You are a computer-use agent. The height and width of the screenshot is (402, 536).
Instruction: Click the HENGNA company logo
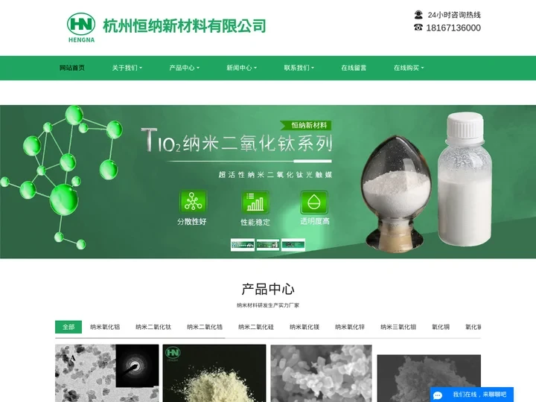point(81,28)
